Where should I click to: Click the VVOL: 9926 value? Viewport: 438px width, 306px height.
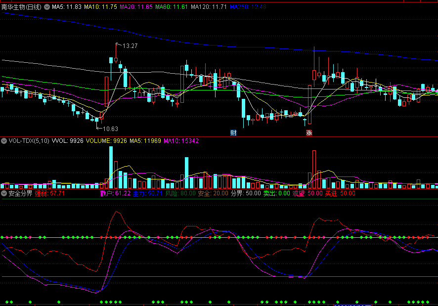point(68,141)
